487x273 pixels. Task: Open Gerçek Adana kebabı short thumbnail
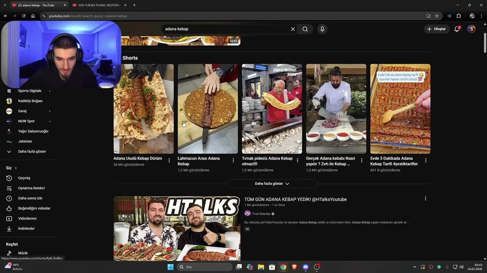coord(336,109)
